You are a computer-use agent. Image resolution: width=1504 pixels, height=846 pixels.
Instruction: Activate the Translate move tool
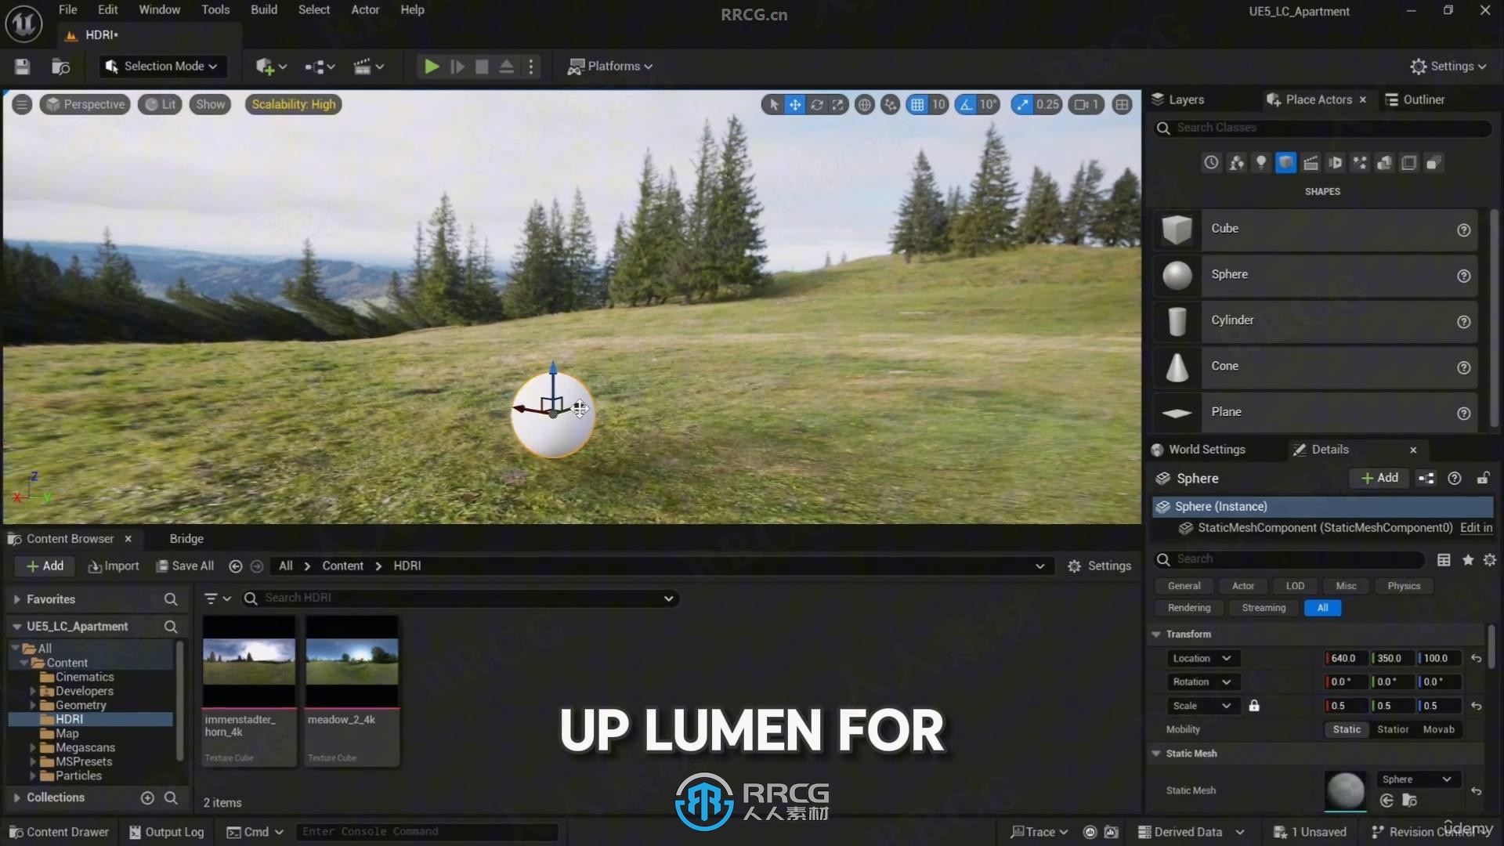pos(795,104)
